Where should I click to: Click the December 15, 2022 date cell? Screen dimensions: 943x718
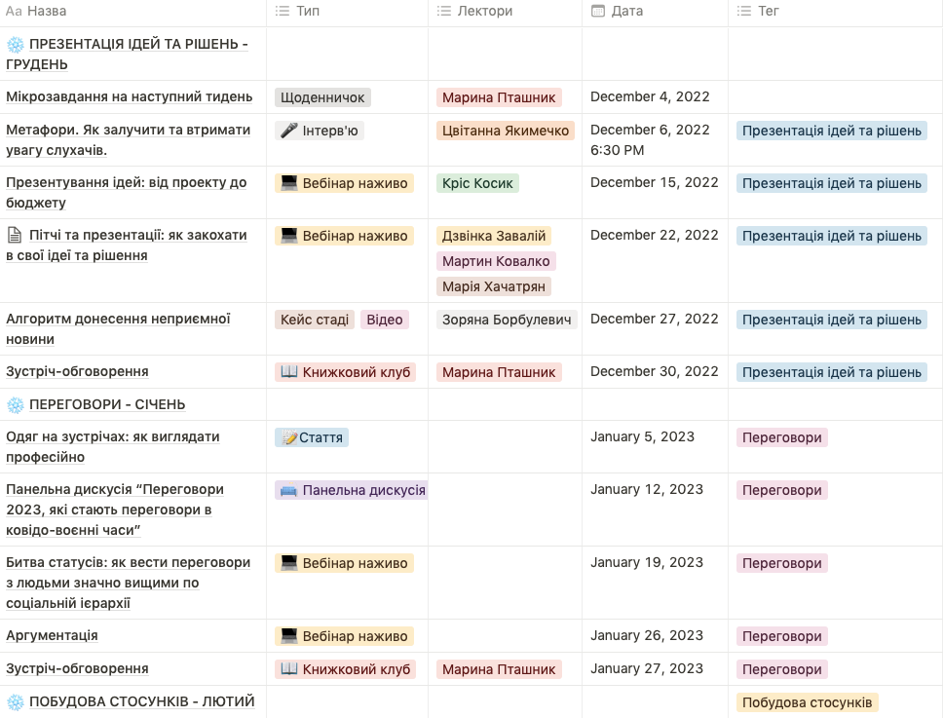(654, 182)
